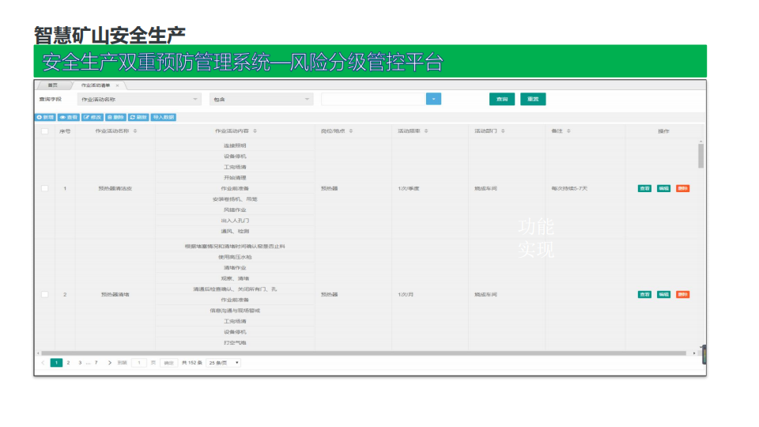
Task: Open the 包含 condition dropdown
Action: [262, 100]
